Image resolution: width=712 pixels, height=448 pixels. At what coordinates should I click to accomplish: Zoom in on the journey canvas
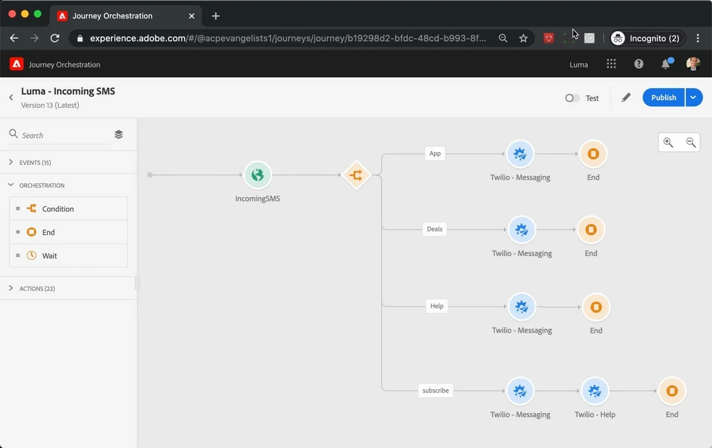tap(668, 143)
